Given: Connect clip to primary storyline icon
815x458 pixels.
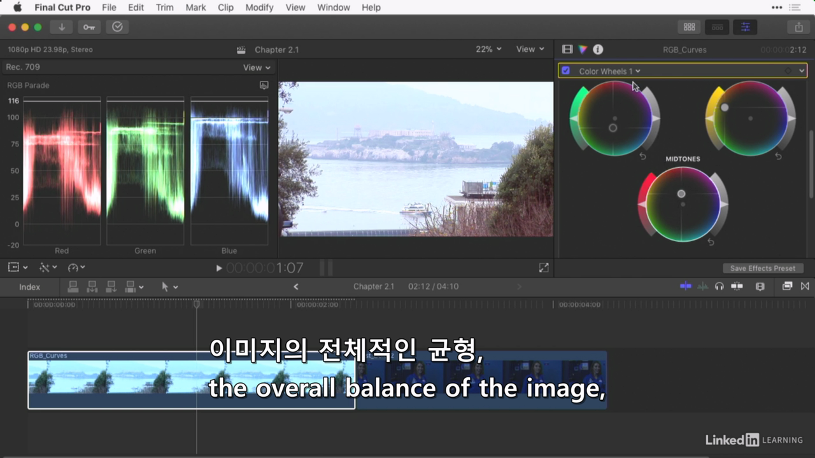Looking at the screenshot, I should click(x=73, y=287).
